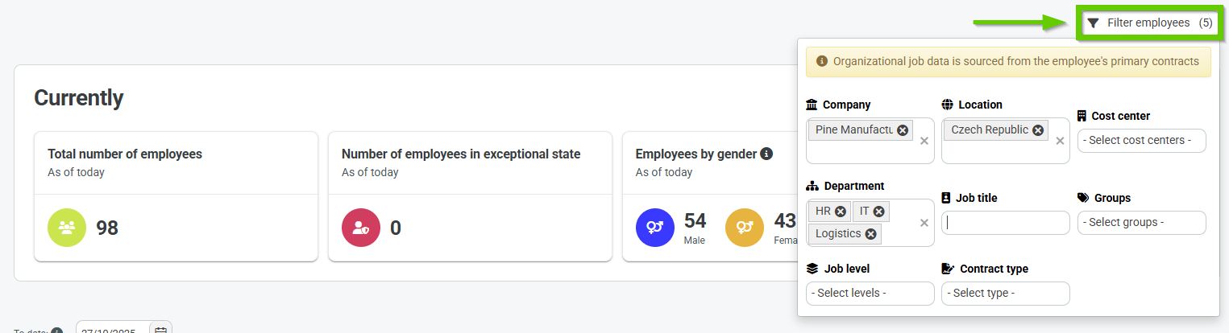The width and height of the screenshot is (1229, 333).
Task: Remove the Logistics department tag
Action: tap(870, 234)
